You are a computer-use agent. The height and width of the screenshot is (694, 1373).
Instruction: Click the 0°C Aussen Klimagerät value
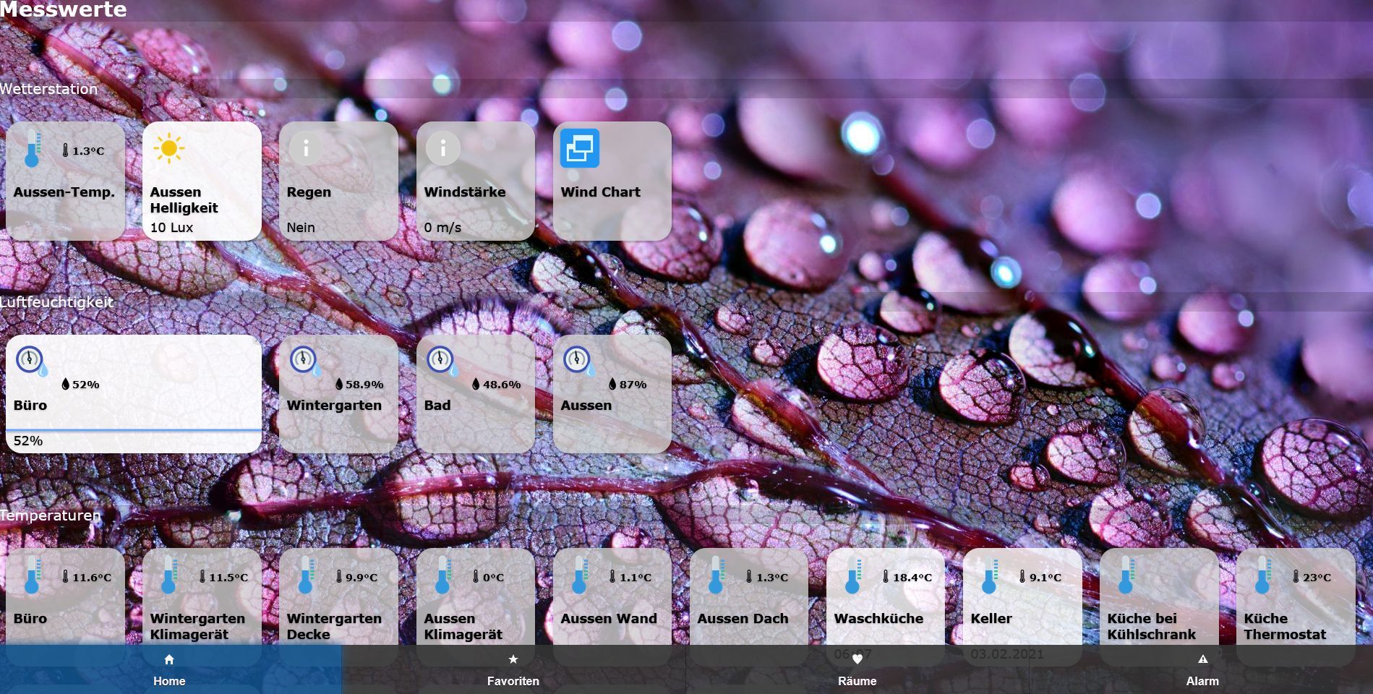pos(493,578)
